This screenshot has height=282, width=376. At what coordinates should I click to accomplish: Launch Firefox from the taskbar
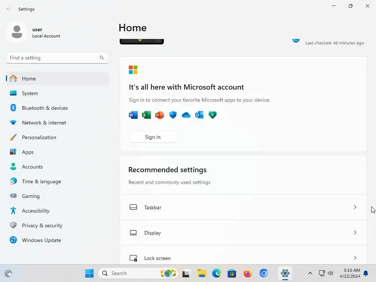(x=247, y=273)
